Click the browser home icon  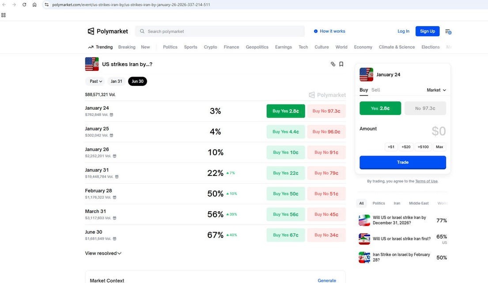click(34, 4)
